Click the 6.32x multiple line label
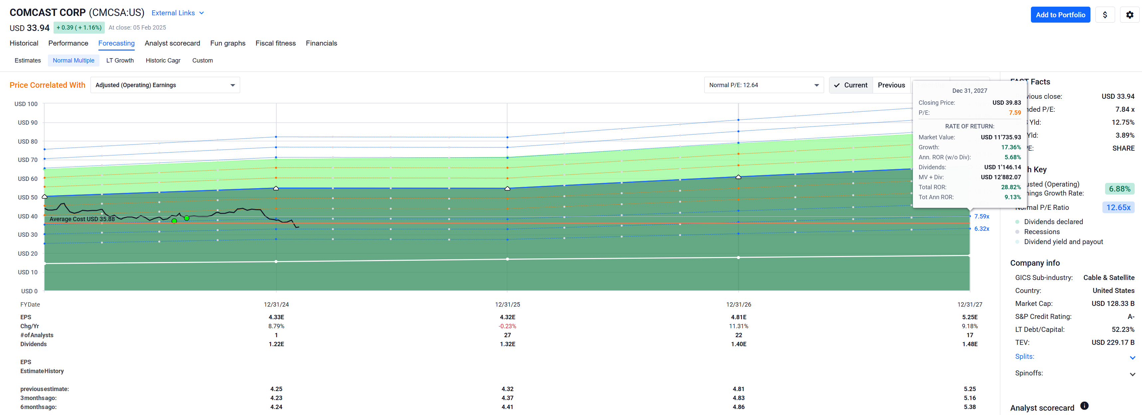Image resolution: width=1142 pixels, height=415 pixels. pos(981,229)
